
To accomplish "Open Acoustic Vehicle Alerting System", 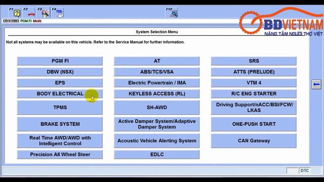I will tap(156, 141).
